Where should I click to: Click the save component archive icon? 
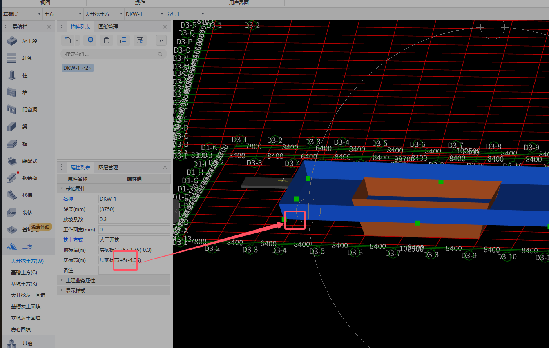[139, 40]
